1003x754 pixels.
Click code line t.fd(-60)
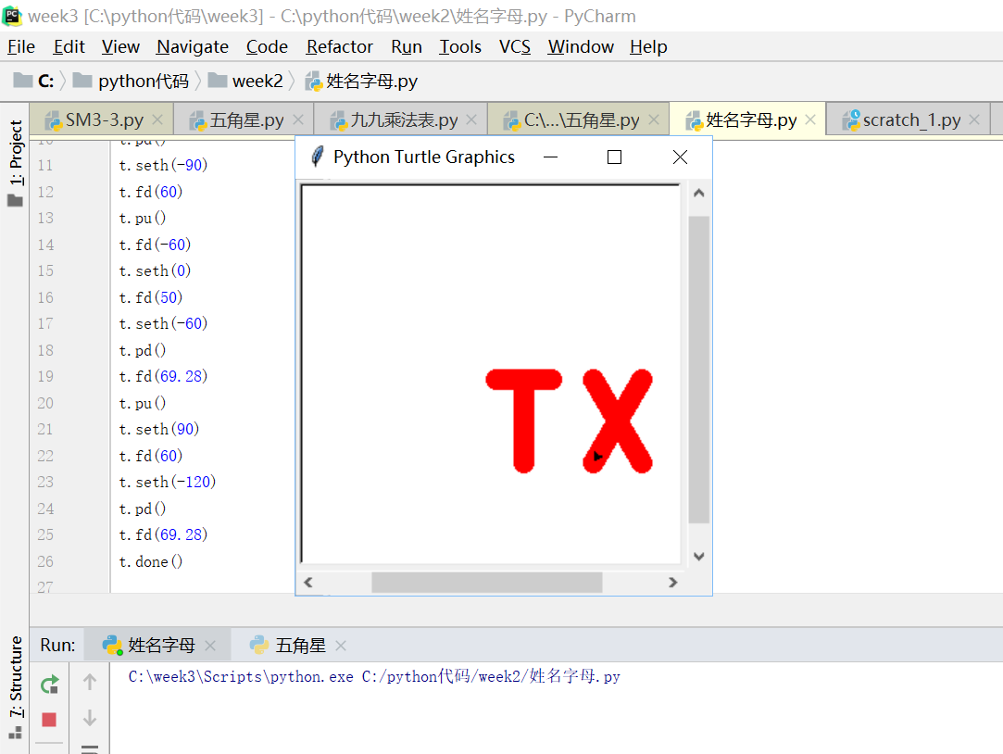click(155, 245)
